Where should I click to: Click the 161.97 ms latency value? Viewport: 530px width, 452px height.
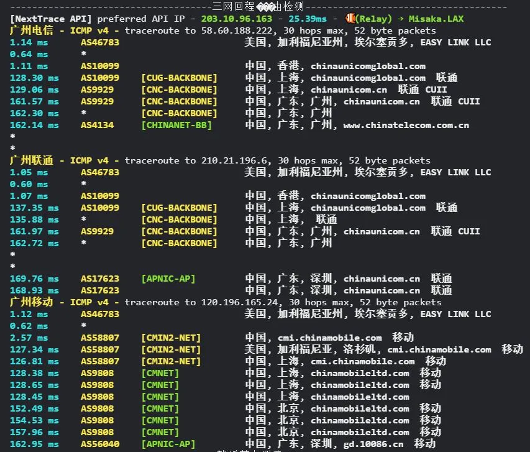34,231
